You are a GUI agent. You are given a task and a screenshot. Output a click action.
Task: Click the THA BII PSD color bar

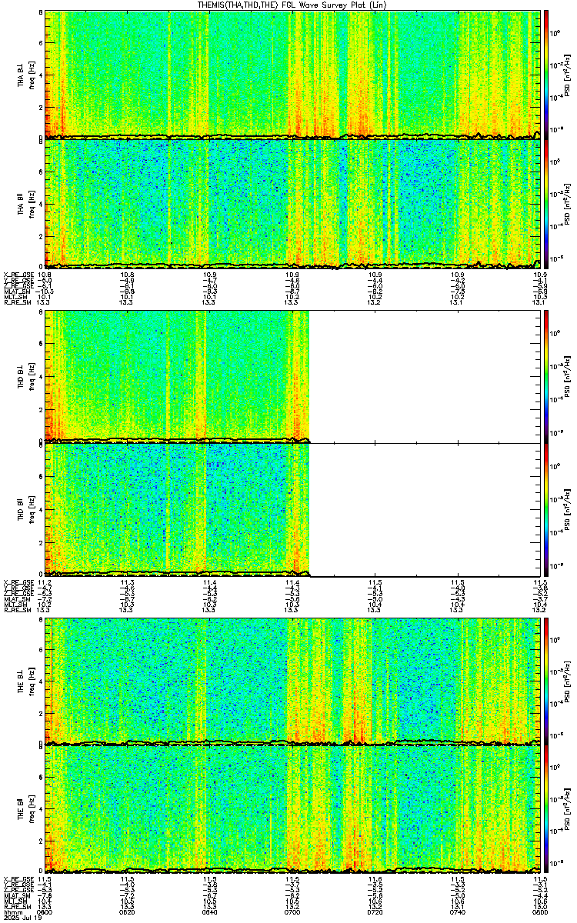point(546,203)
